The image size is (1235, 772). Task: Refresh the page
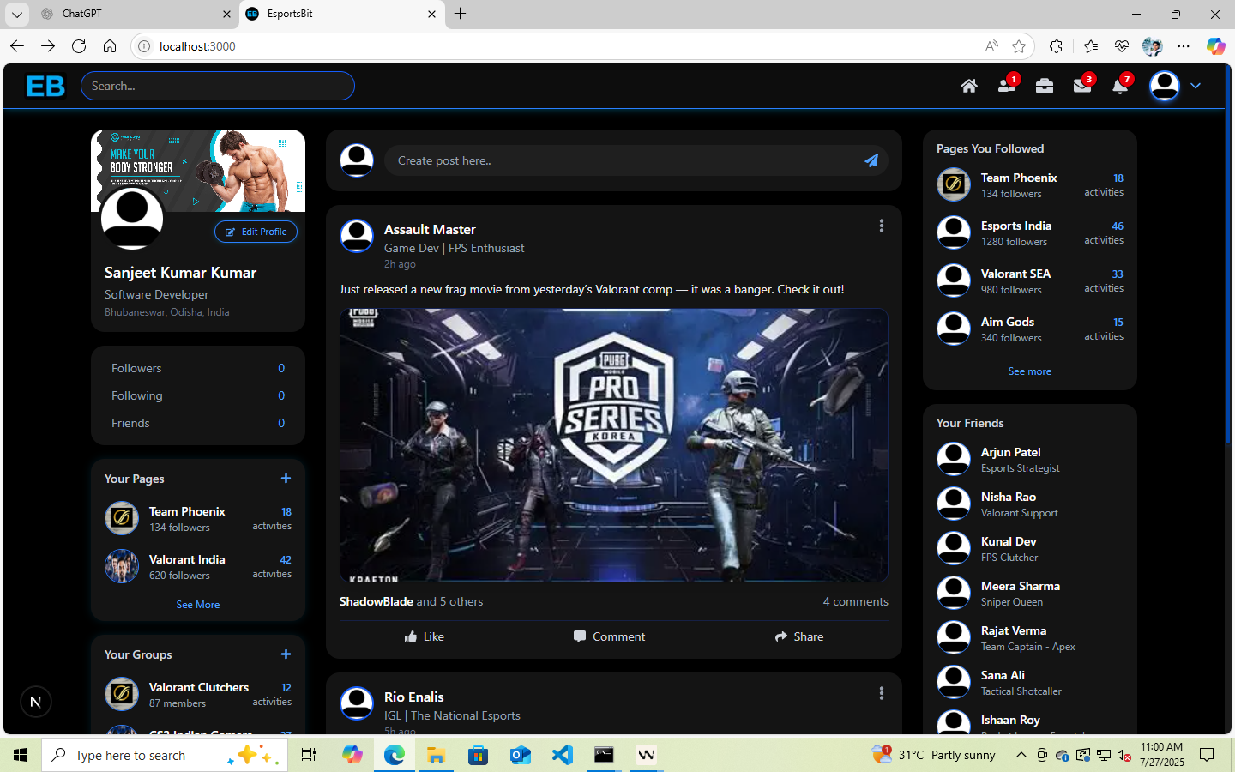point(79,46)
